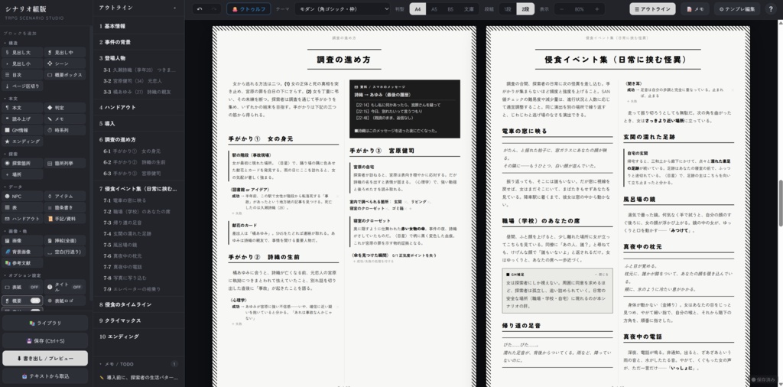The image size is (783, 387).
Task: Switch layout to 1段 single column
Action: point(508,9)
